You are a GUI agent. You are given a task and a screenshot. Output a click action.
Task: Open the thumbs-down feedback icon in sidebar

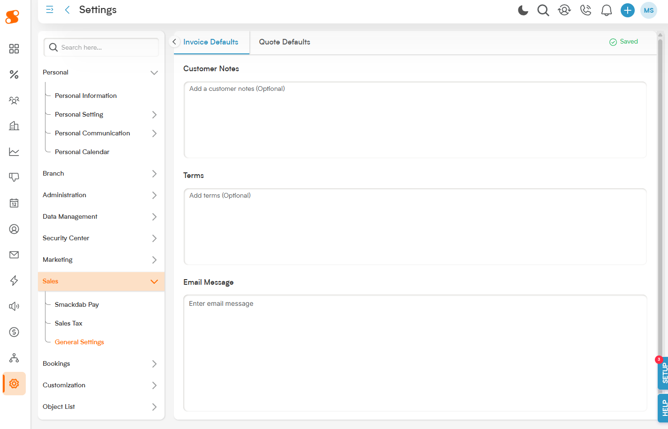(14, 177)
